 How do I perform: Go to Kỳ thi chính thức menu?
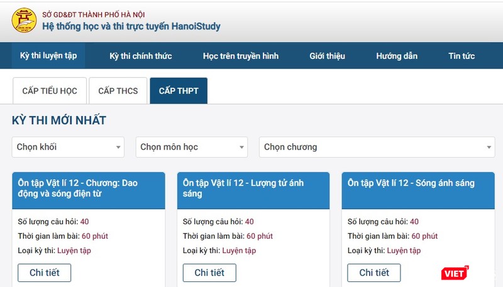tap(140, 56)
